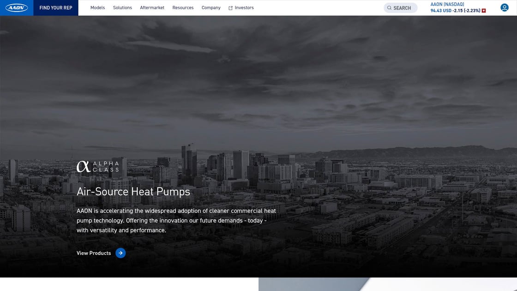This screenshot has height=291, width=517.
Task: Open the user account profile icon
Action: click(x=504, y=7)
